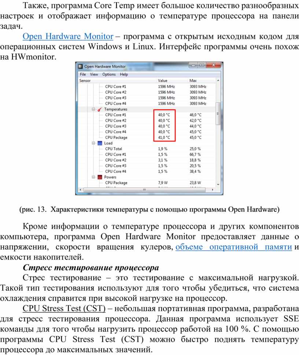The width and height of the screenshot is (299, 355).
Task: Select the CPU Core #3 temperature row
Action: [x=147, y=126]
